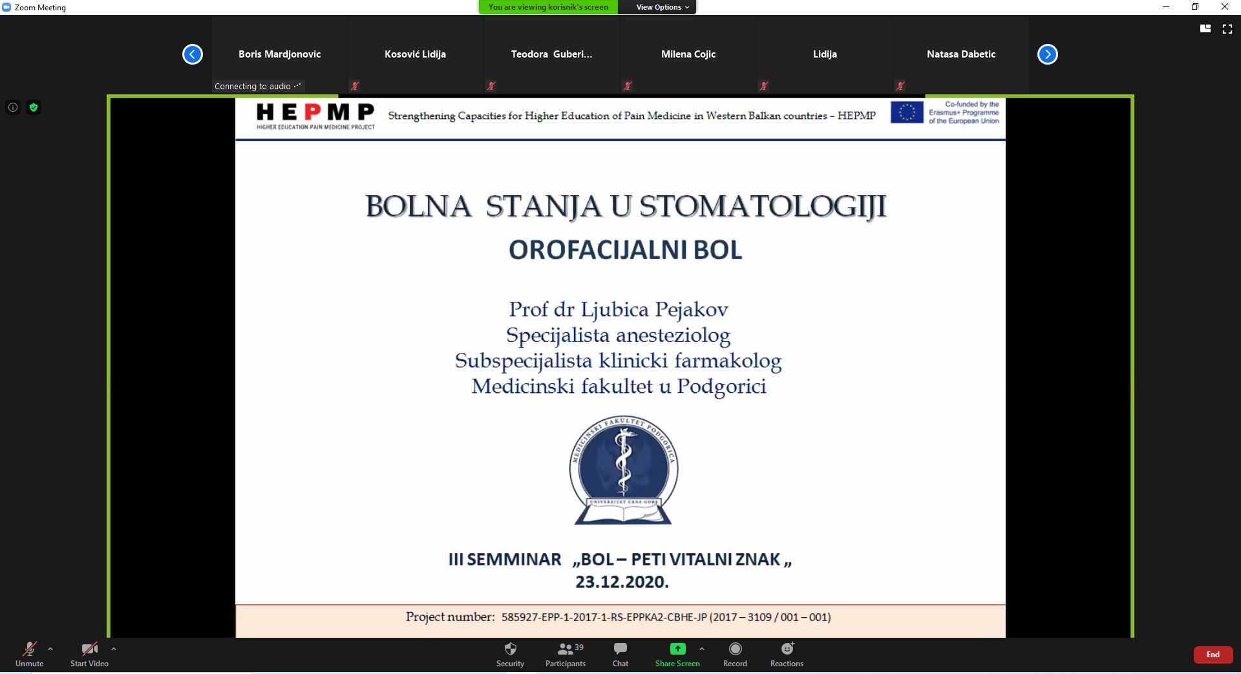The height and width of the screenshot is (674, 1241).
Task: Select Boris Mardjonovic's video tile
Action: coord(279,55)
